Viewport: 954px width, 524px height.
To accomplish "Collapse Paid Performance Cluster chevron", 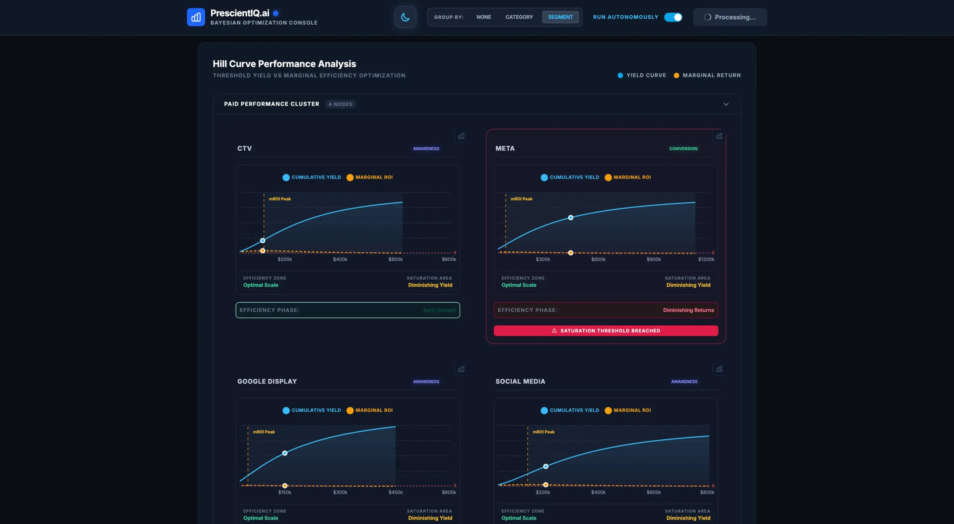I will (726, 104).
